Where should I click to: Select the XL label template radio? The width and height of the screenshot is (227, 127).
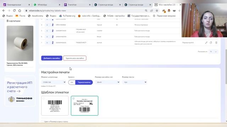click(x=73, y=98)
